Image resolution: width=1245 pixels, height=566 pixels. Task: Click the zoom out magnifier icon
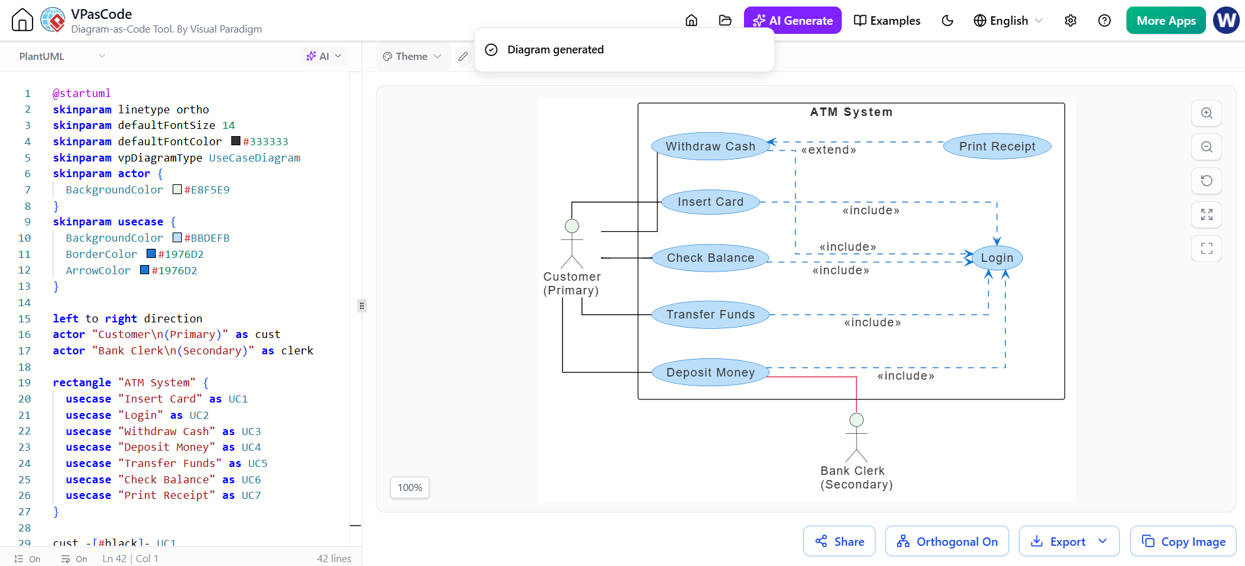[1207, 147]
